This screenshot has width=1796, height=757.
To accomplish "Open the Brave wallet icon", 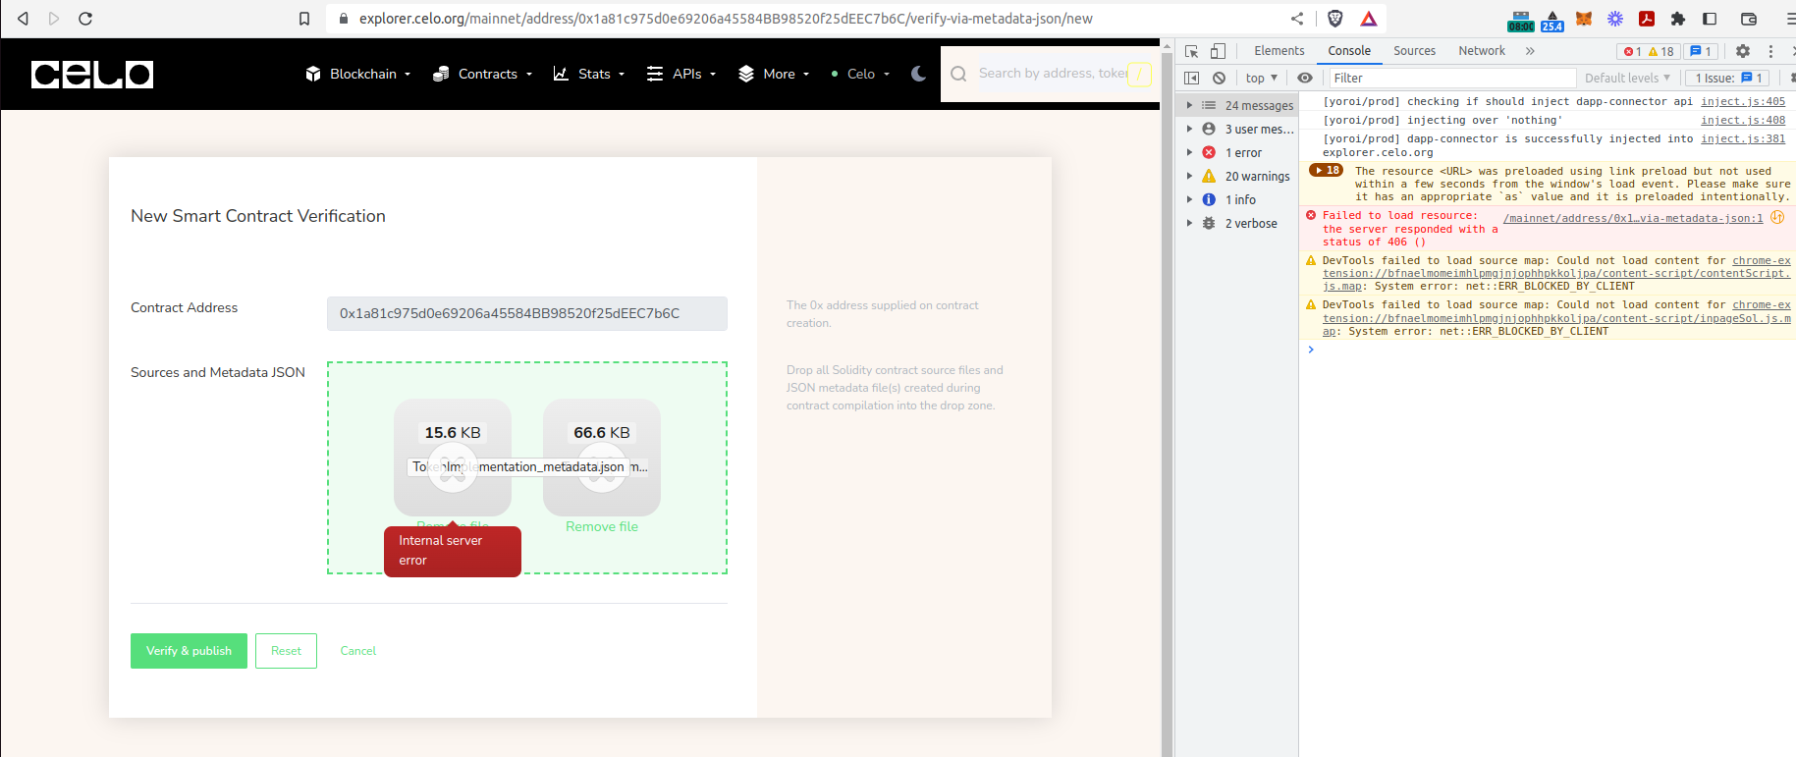I will (x=1749, y=19).
